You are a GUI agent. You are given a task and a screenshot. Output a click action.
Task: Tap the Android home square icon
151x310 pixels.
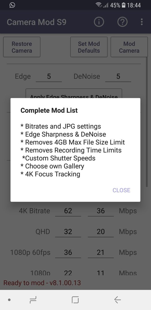75,300
